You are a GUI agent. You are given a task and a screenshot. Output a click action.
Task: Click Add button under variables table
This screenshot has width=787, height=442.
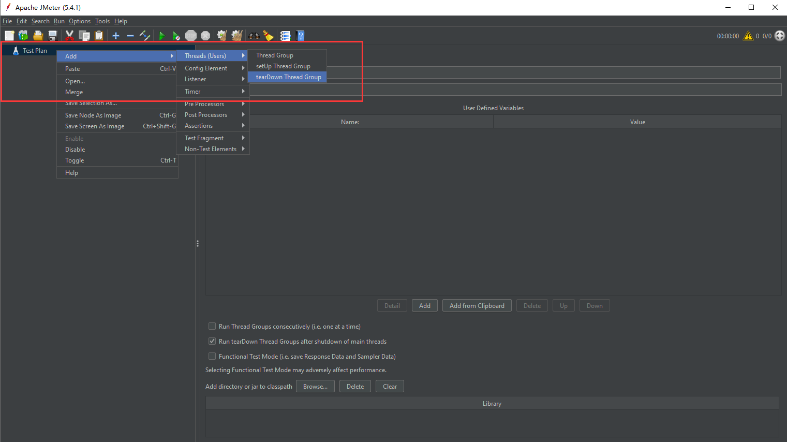[x=425, y=305]
